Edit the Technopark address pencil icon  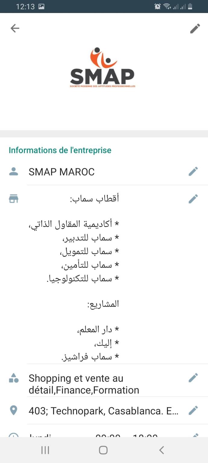[193, 410]
